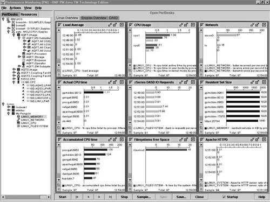Image resolution: width=270 pixels, height=202 pixels.
Task: Click the resource tree's horizontal scrollbar right arrow
Action: pyautogui.click(x=49, y=197)
